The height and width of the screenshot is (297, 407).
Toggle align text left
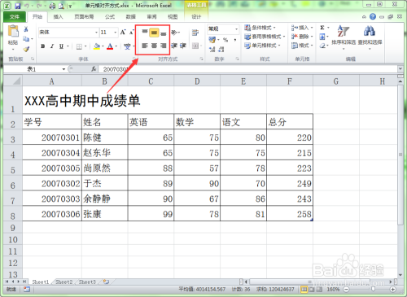click(x=145, y=46)
